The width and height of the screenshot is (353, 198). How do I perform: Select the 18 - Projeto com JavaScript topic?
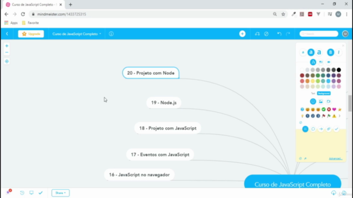pyautogui.click(x=168, y=128)
